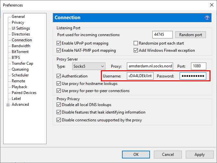Open the proxy Type dropdown
Viewport: 217px width, 163px height.
point(89,66)
